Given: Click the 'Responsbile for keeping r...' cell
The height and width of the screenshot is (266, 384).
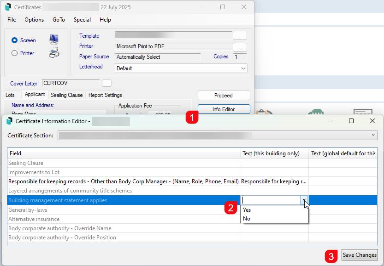Looking at the screenshot, I should tap(274, 181).
